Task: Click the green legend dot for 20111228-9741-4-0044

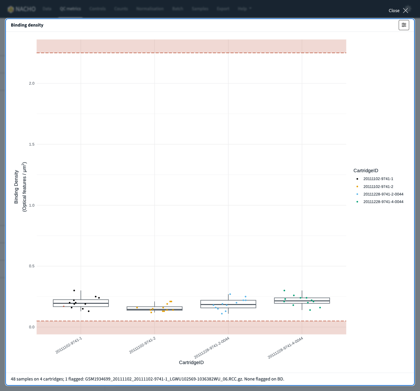Action: coord(357,202)
